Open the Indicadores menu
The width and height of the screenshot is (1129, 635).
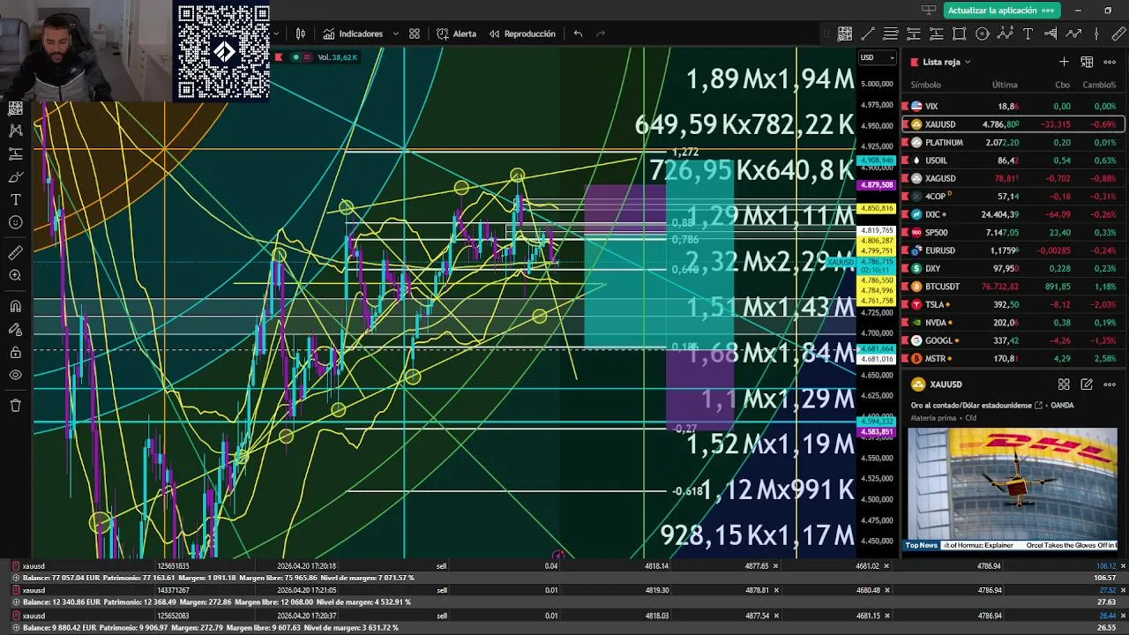pos(353,34)
